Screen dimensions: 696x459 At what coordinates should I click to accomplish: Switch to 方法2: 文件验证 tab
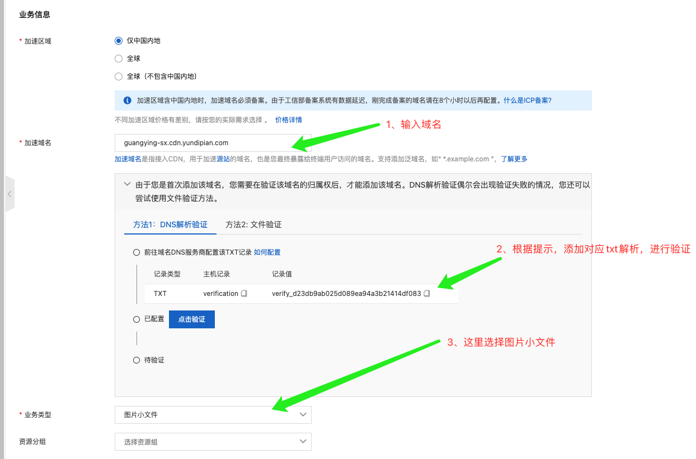coord(253,224)
